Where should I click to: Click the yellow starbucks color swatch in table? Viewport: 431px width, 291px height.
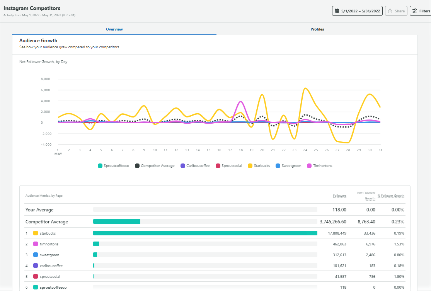pyautogui.click(x=36, y=233)
